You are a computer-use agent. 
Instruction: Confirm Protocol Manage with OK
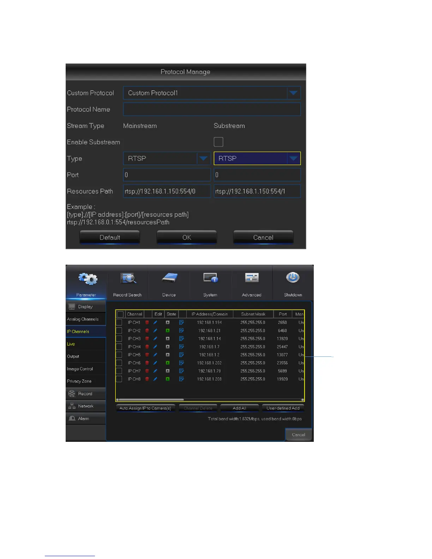[187, 238]
